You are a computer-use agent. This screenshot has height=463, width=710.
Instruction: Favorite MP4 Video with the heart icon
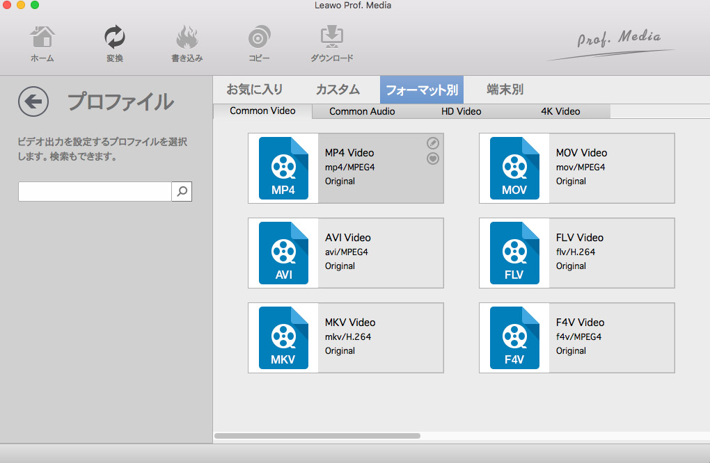(x=432, y=159)
